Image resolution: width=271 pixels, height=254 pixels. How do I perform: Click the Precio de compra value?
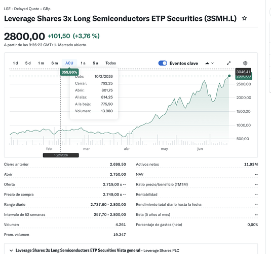[x=114, y=195]
